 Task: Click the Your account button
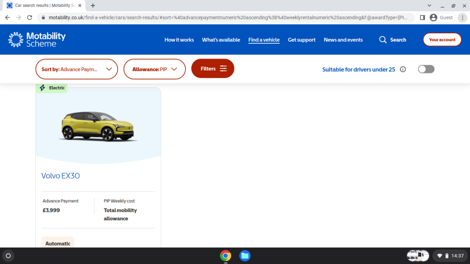pyautogui.click(x=442, y=39)
